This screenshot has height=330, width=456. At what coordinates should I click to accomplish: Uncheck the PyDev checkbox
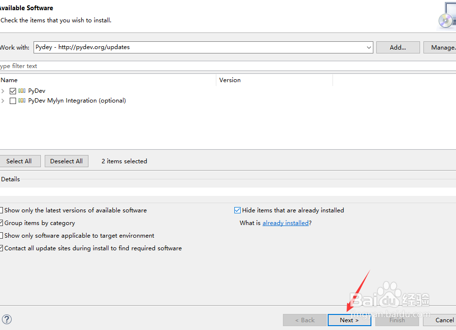[13, 91]
